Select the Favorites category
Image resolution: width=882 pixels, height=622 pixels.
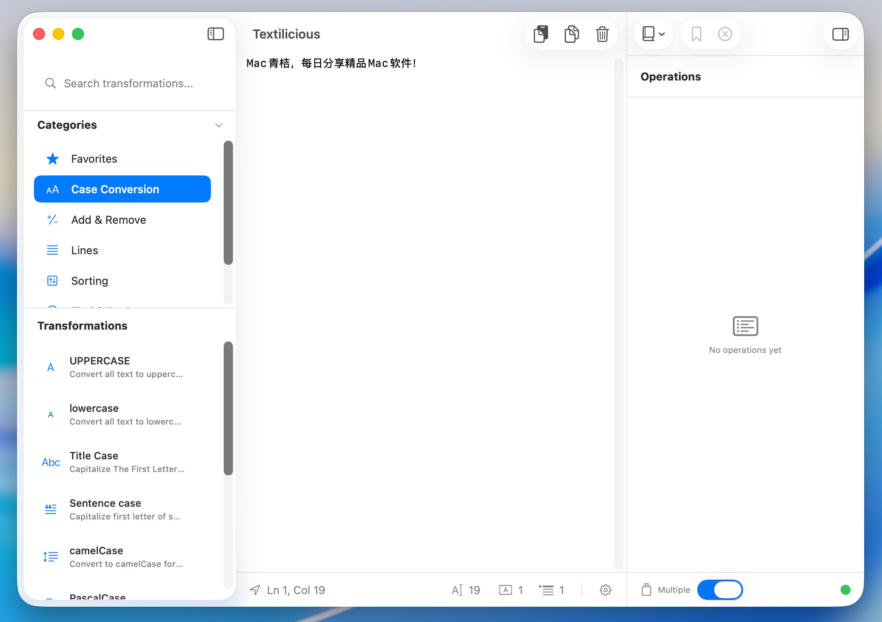coord(94,159)
